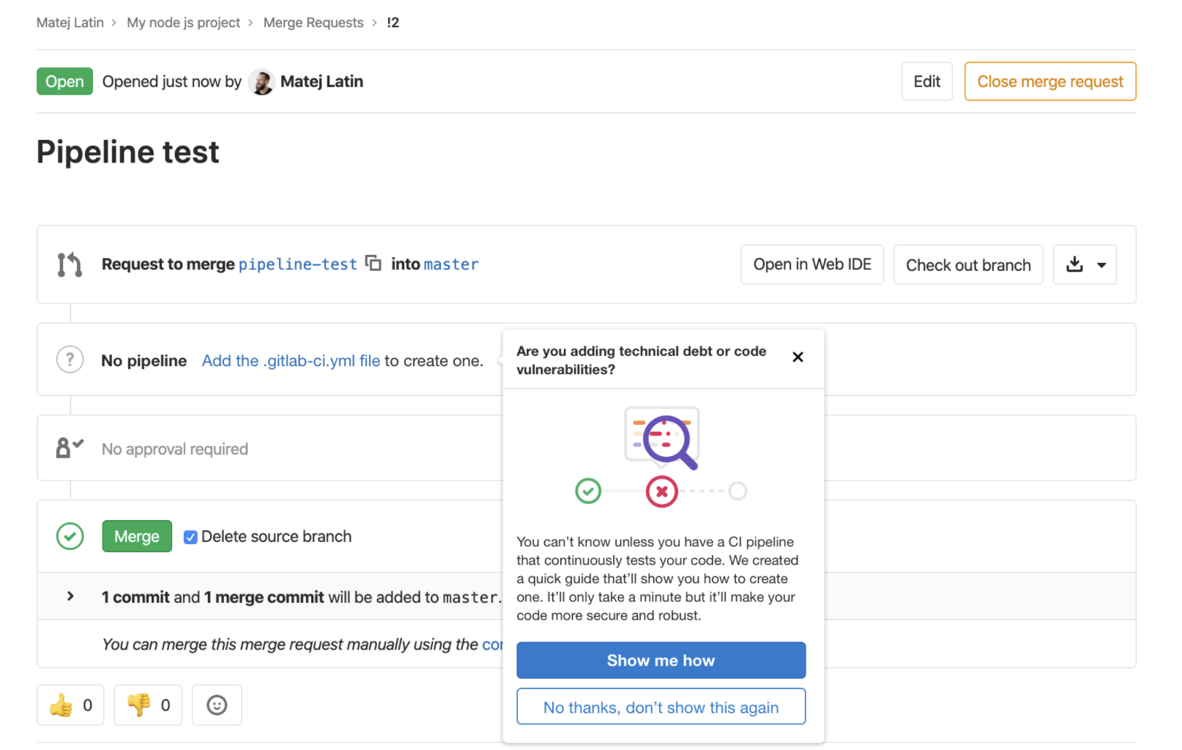Image resolution: width=1182 pixels, height=750 pixels.
Task: Open the add reaction smiley picker
Action: [217, 705]
